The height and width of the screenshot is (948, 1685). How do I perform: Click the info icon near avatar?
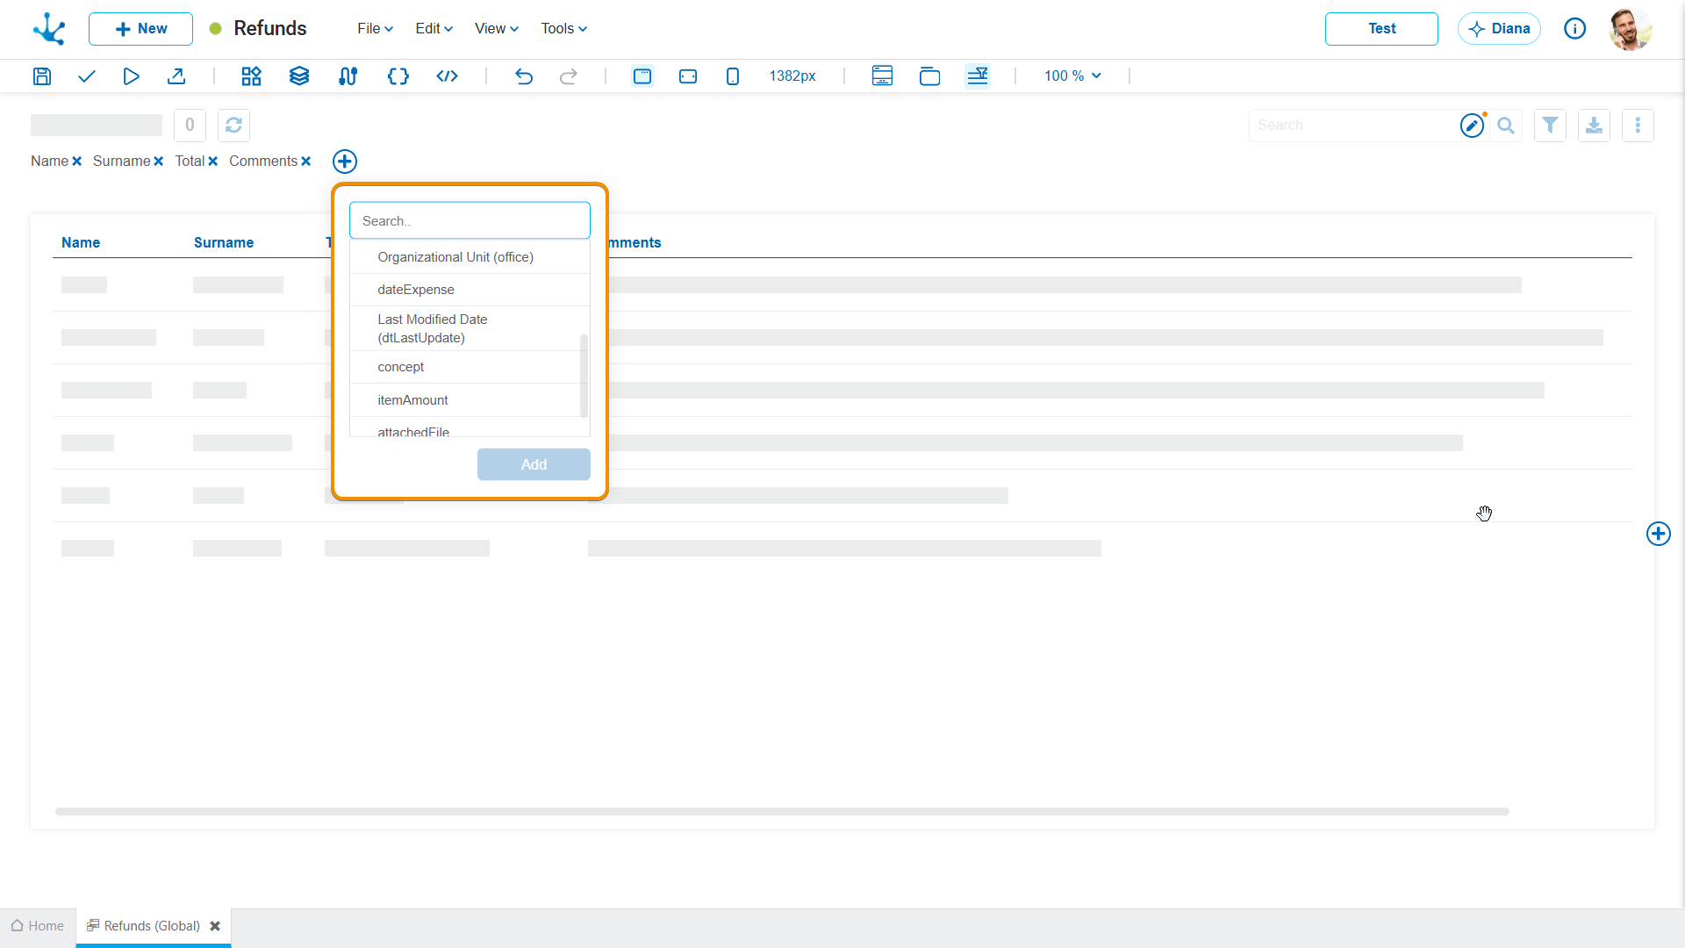[x=1575, y=29]
